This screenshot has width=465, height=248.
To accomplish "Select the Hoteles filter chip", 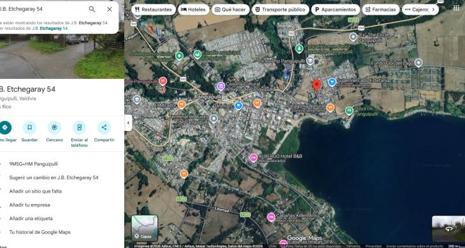I will click(194, 10).
